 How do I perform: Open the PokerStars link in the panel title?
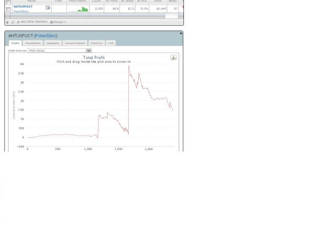pos(46,36)
